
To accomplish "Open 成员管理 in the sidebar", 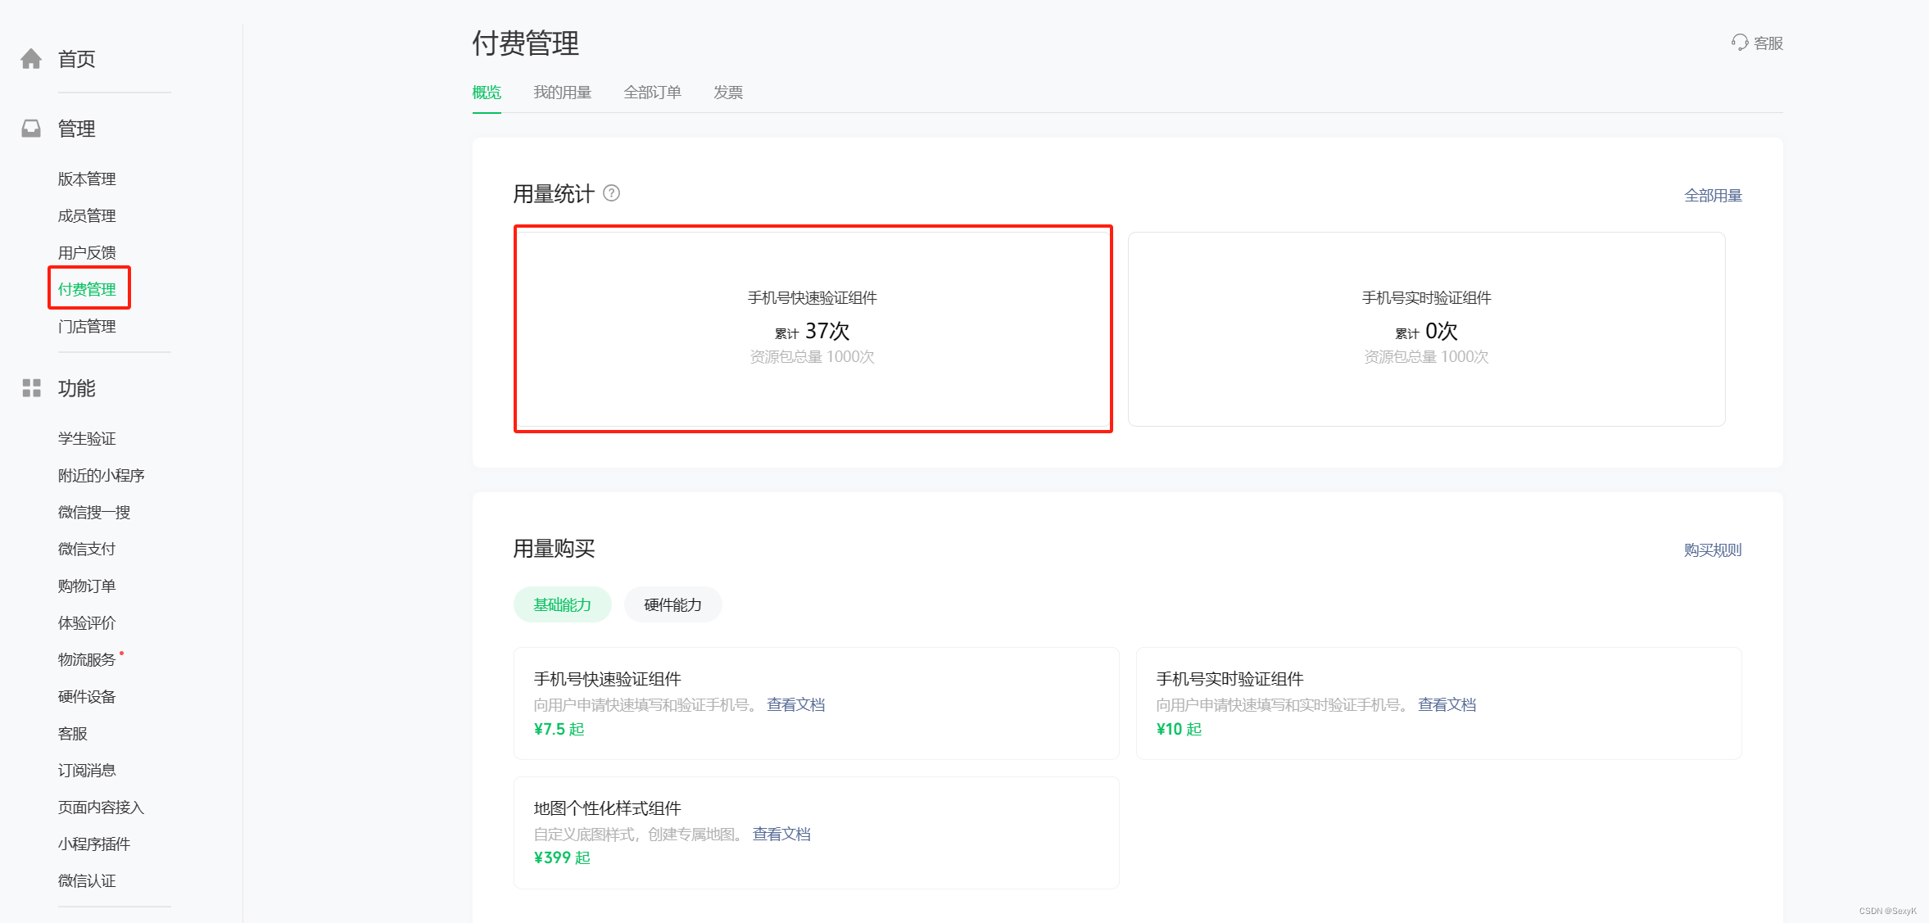I will tap(87, 215).
